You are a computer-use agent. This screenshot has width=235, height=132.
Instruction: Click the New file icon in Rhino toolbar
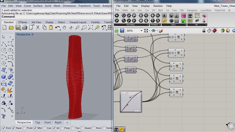pyautogui.click(x=5, y=27)
